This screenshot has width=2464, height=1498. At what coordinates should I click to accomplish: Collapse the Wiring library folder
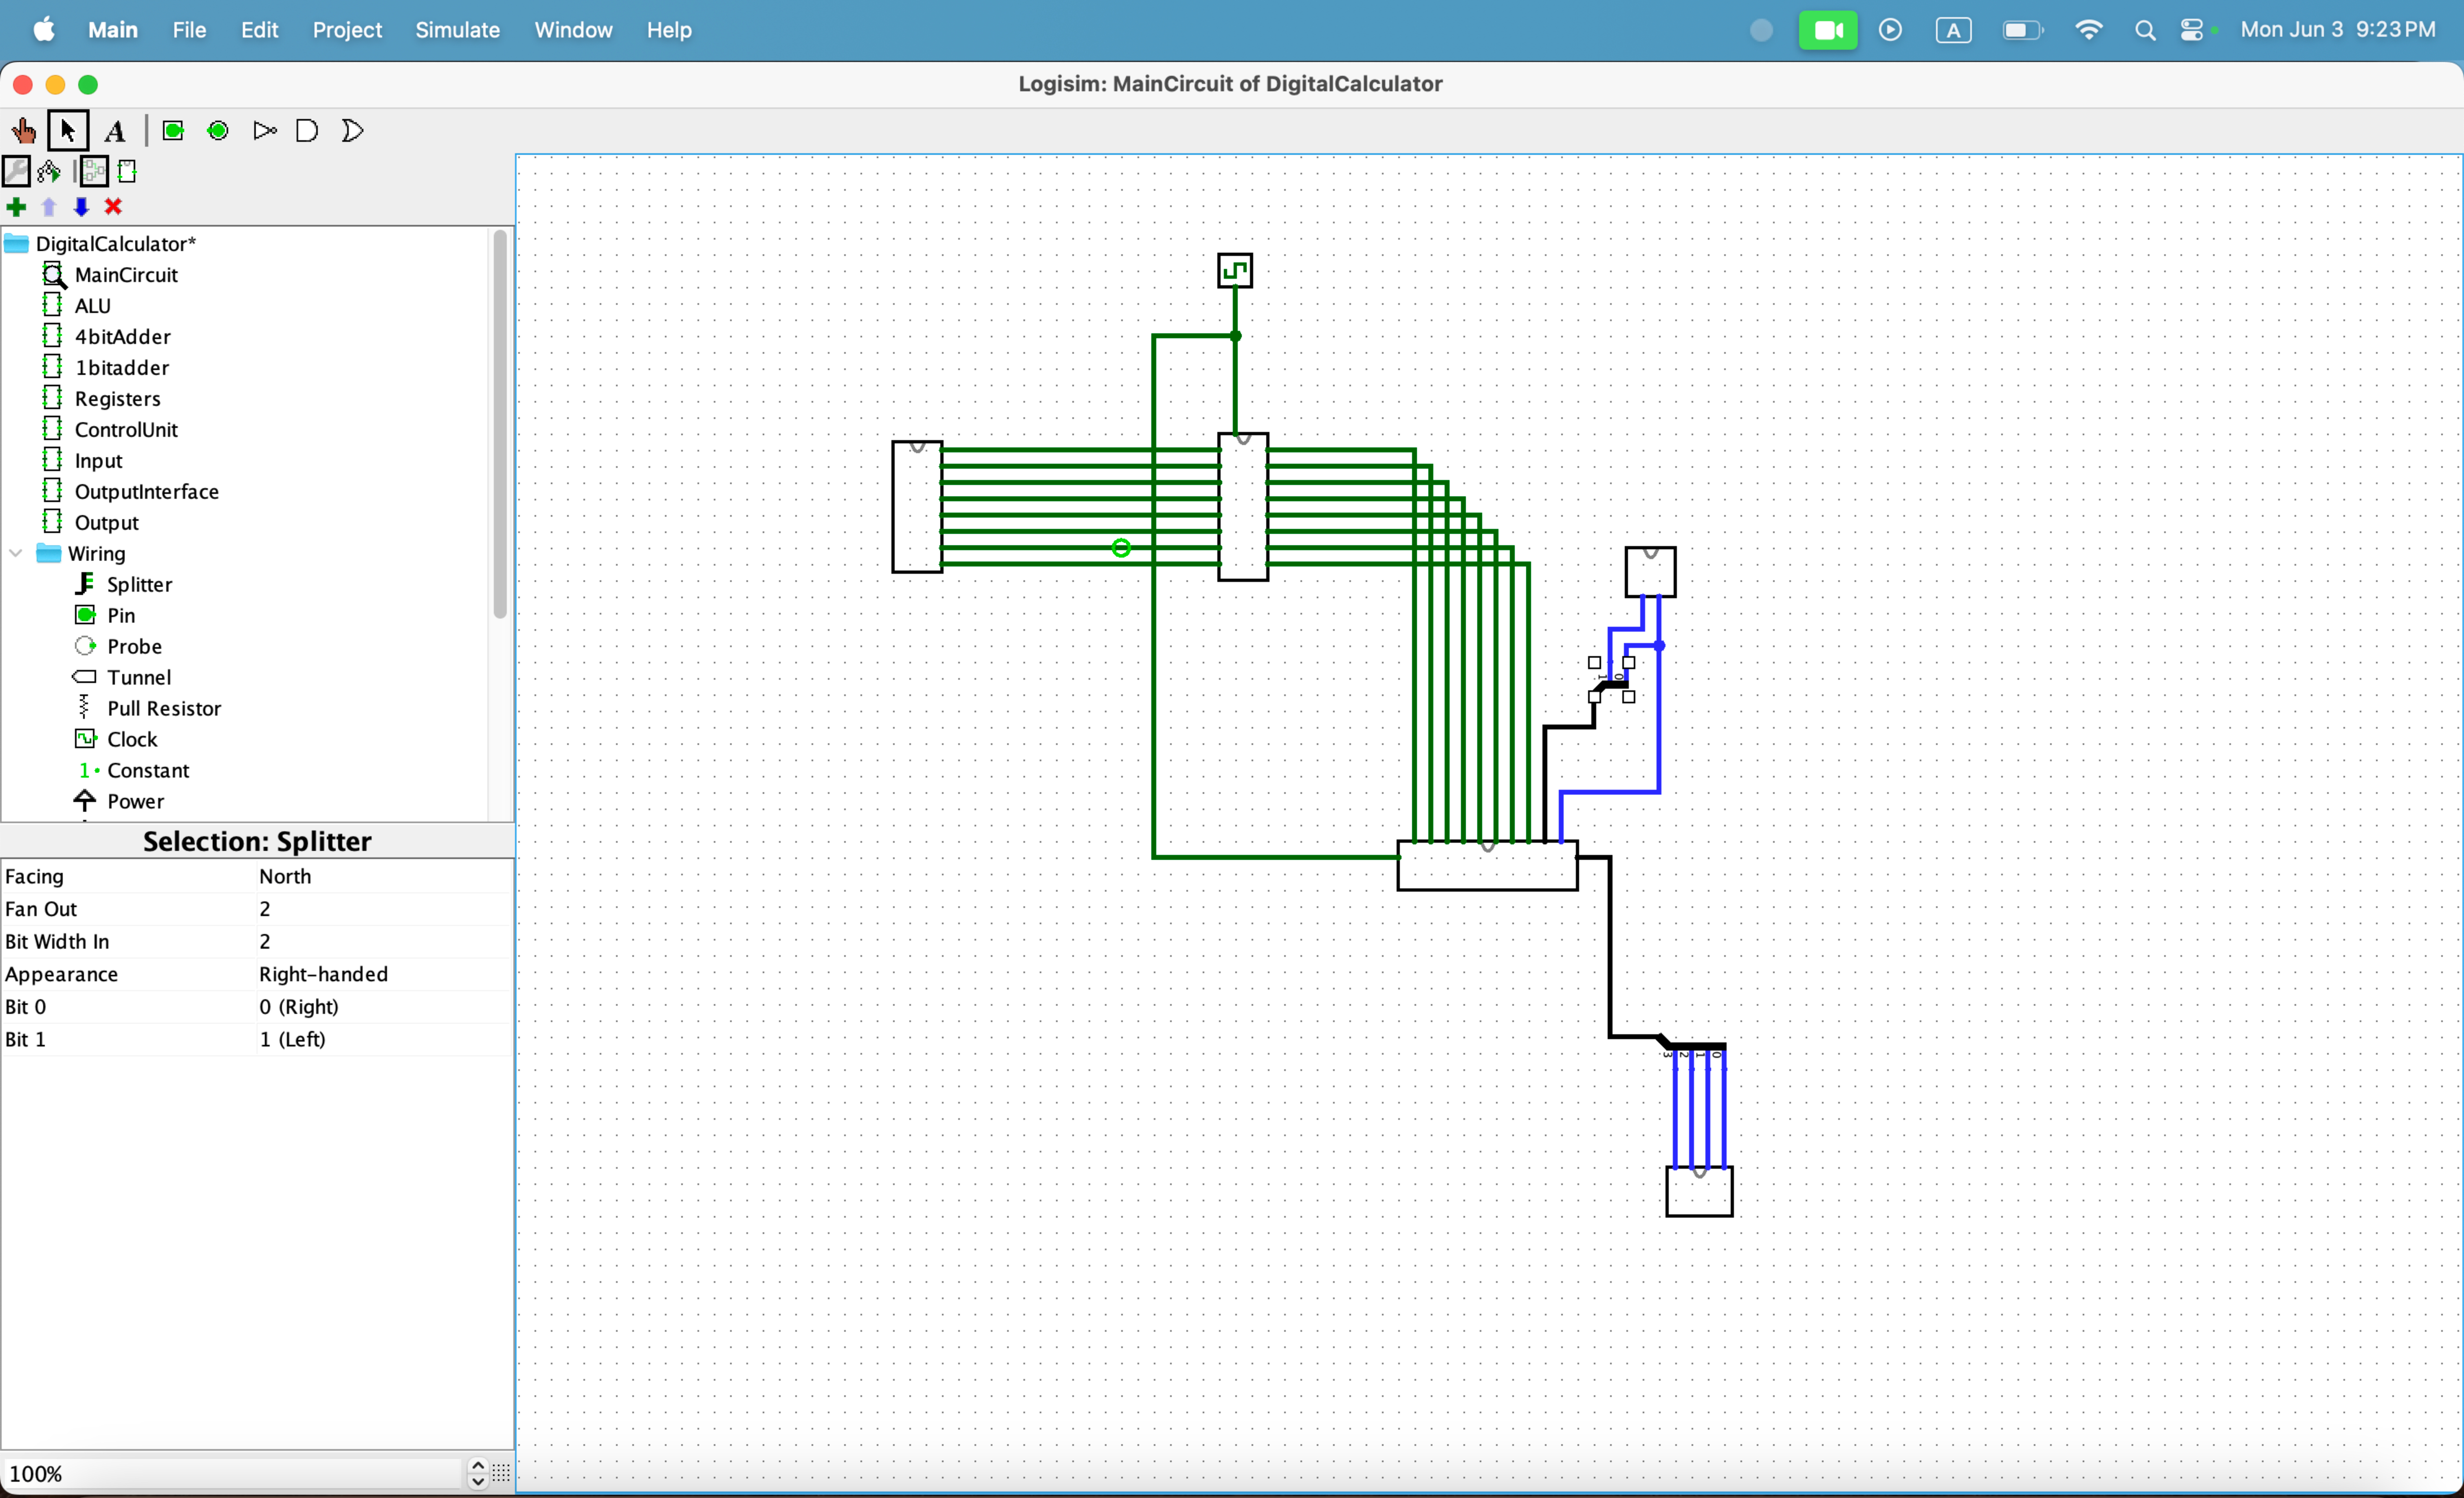[x=16, y=553]
